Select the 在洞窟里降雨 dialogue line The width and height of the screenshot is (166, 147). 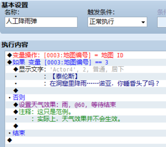(x=86, y=84)
